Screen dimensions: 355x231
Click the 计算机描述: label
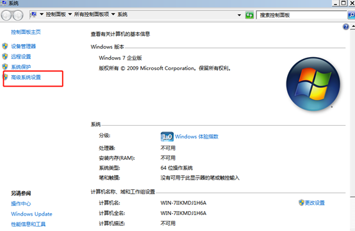click(112, 223)
